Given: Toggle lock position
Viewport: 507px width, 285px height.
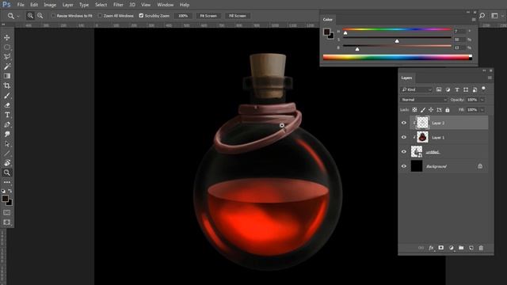Looking at the screenshot, I should (431, 110).
